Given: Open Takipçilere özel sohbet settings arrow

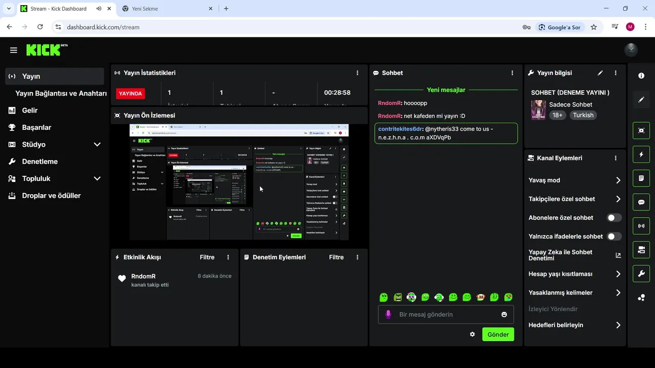Looking at the screenshot, I should click(x=618, y=199).
